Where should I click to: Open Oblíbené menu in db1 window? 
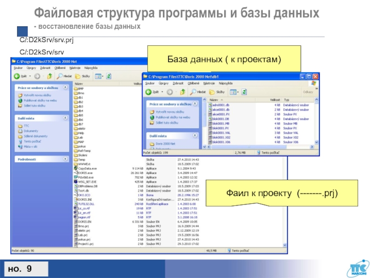(x=193, y=83)
